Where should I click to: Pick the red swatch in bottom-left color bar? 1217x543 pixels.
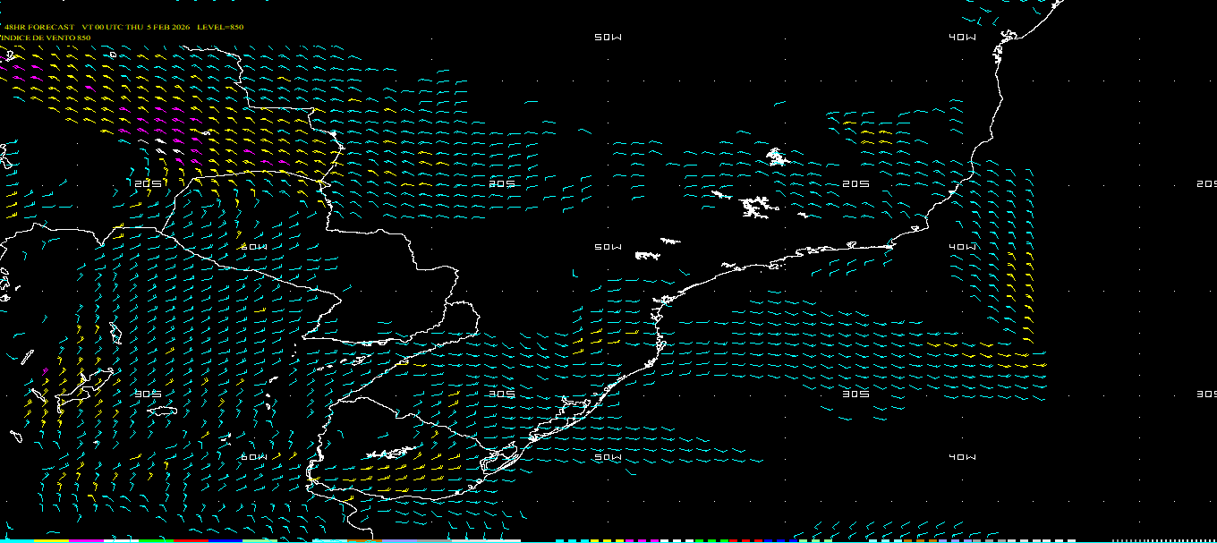(190, 540)
